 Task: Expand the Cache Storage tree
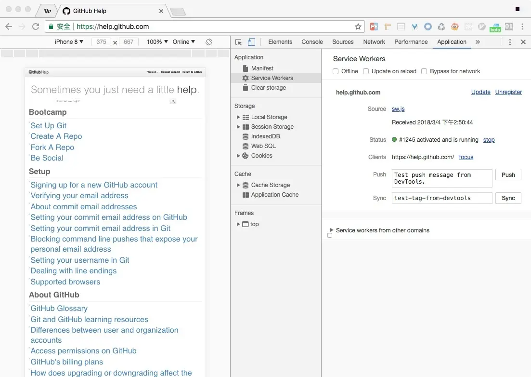pos(238,185)
